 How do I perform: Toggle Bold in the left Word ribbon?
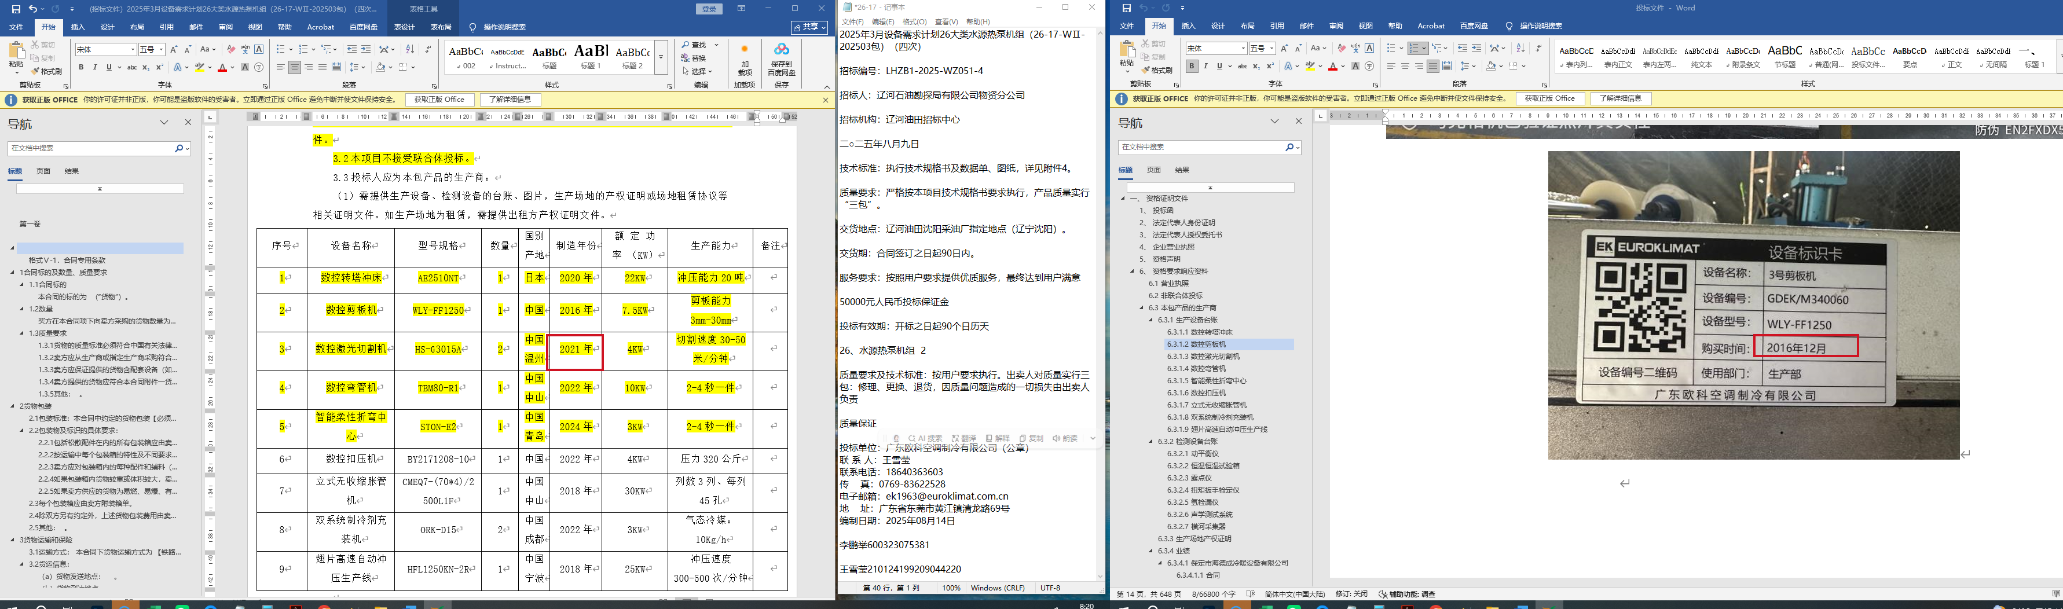81,67
